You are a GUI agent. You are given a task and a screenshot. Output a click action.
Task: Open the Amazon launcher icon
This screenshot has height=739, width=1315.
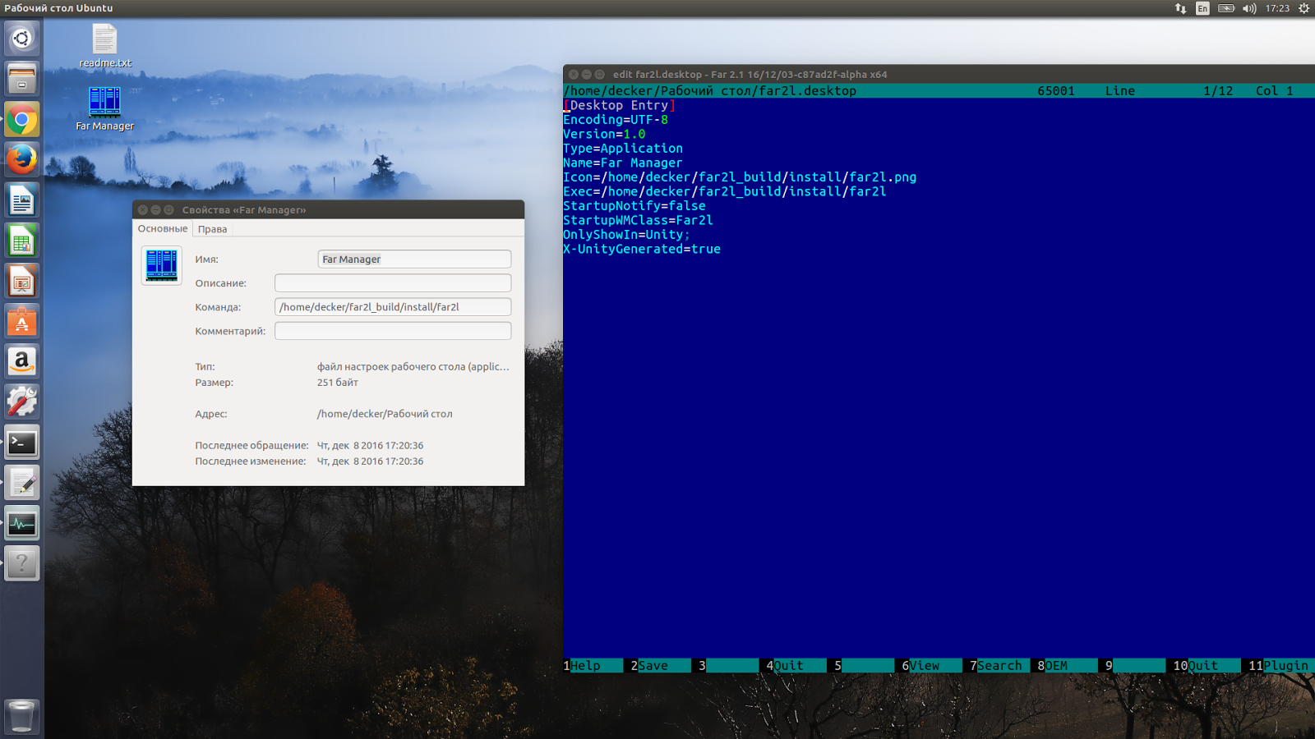coord(22,361)
